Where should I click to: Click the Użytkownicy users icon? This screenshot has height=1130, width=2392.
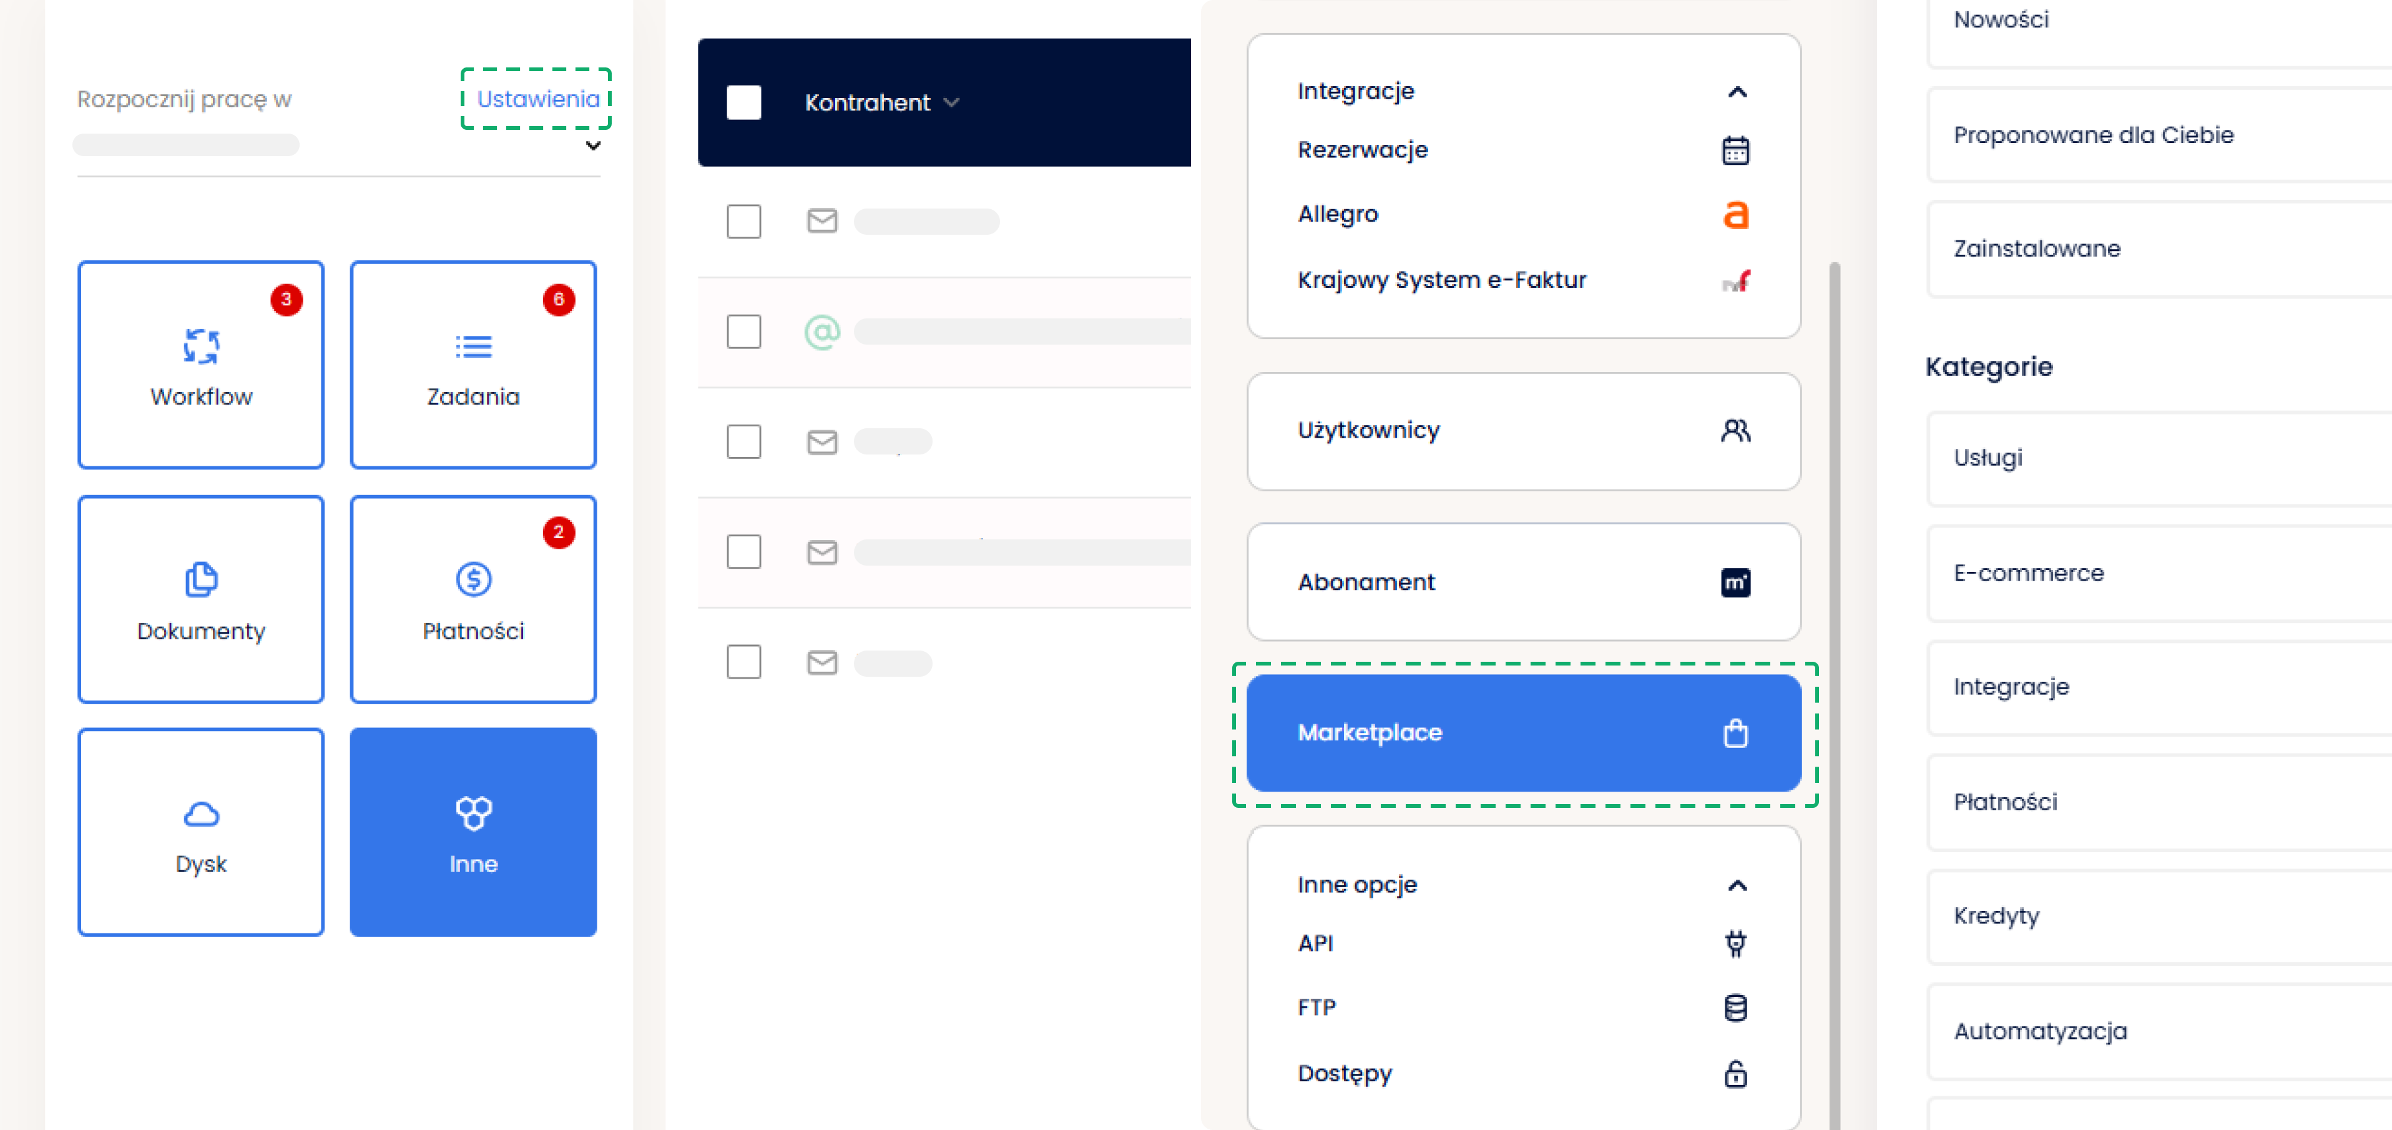point(1735,431)
